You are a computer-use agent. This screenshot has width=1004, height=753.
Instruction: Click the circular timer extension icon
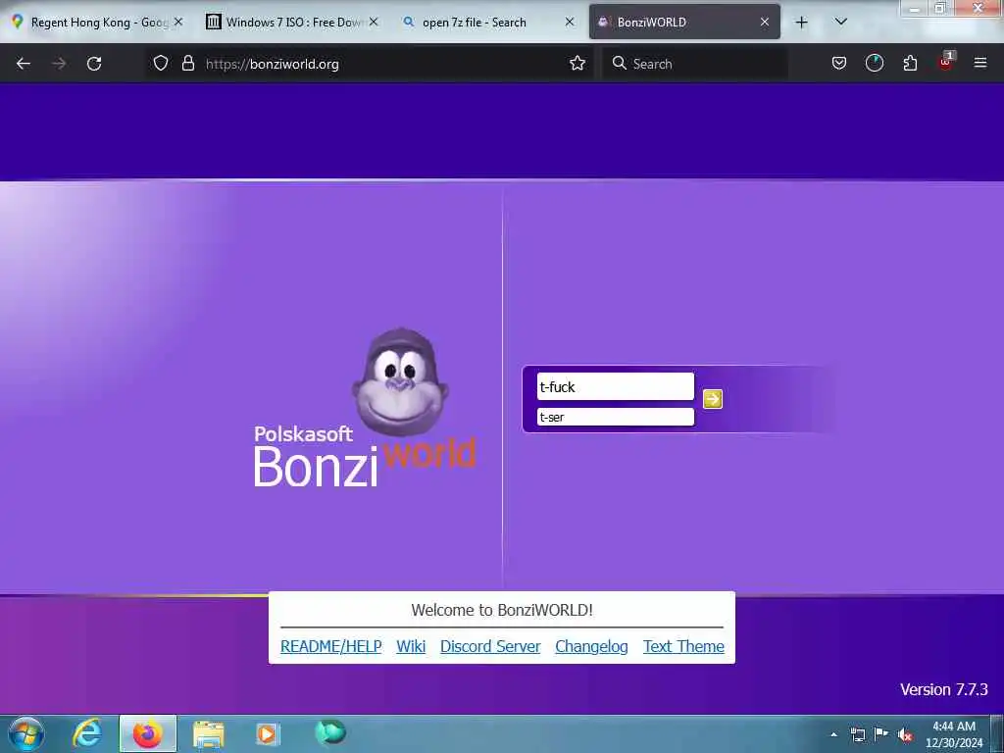[x=874, y=63]
